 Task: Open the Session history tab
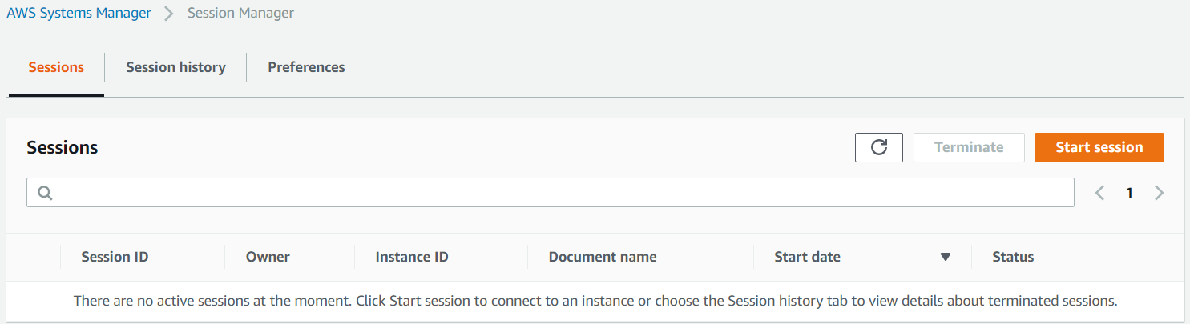[x=175, y=67]
